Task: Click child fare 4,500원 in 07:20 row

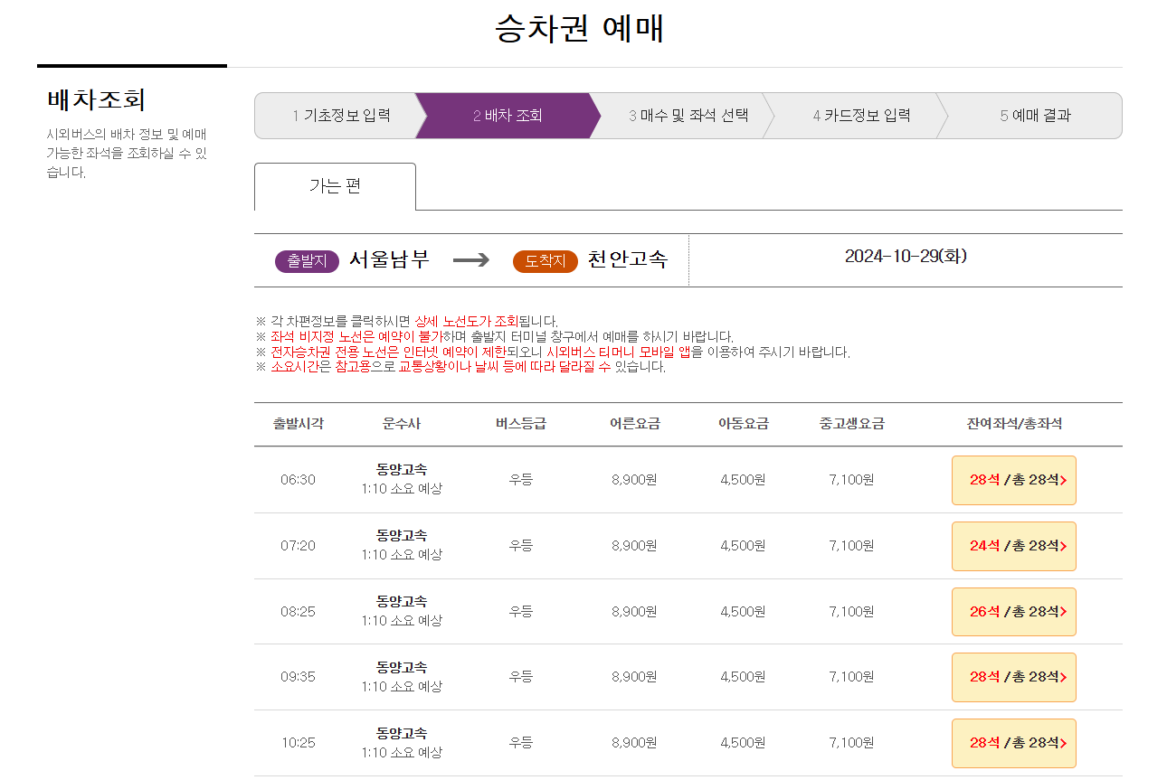Action: tap(743, 546)
